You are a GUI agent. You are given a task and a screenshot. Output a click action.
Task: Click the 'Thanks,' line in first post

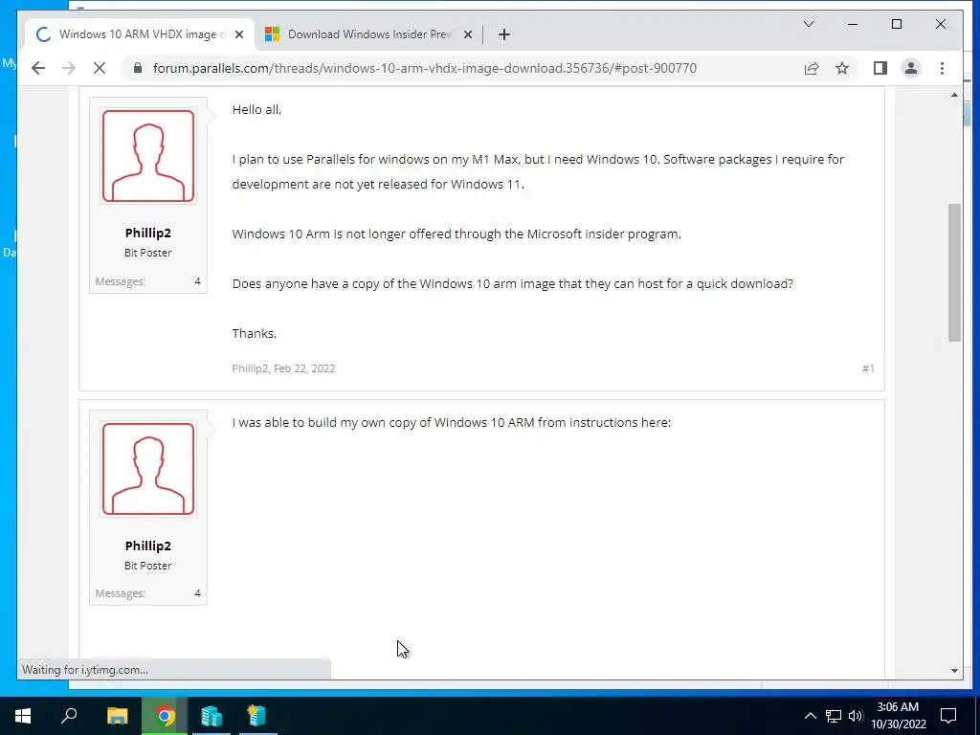(255, 333)
